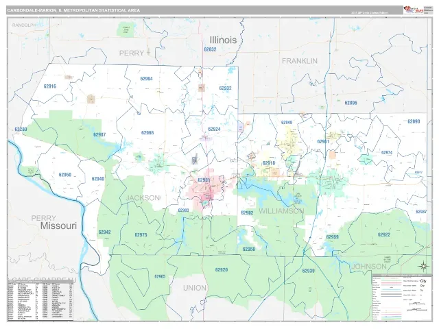The width and height of the screenshot is (439, 329).
Task: Click ZIP code 62905
Action: (x=160, y=276)
